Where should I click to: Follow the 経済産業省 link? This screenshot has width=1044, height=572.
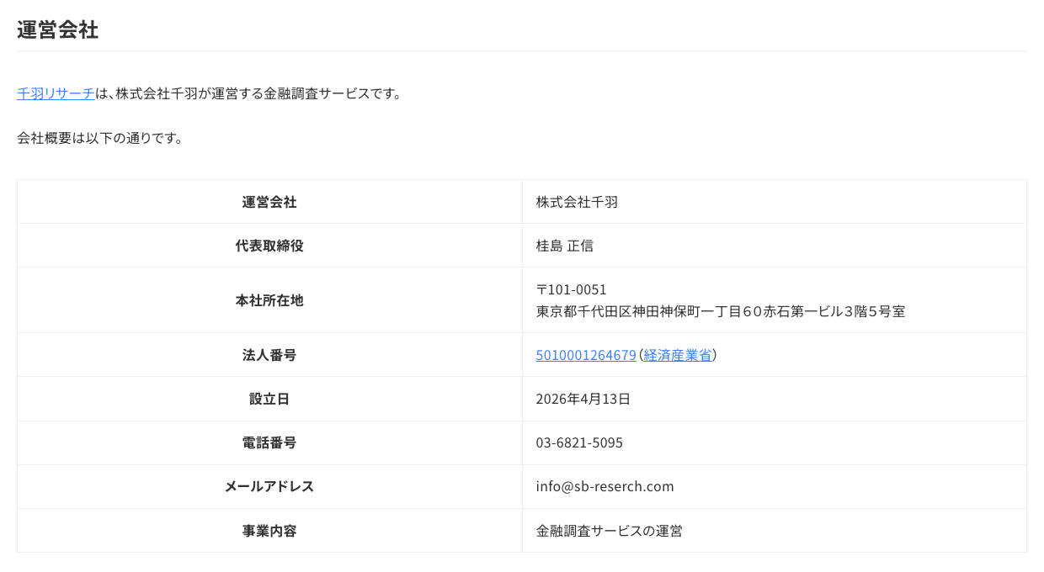pos(678,355)
